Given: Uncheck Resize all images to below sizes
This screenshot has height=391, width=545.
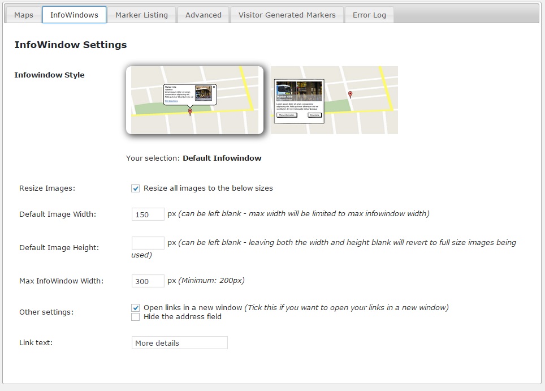Looking at the screenshot, I should click(136, 188).
